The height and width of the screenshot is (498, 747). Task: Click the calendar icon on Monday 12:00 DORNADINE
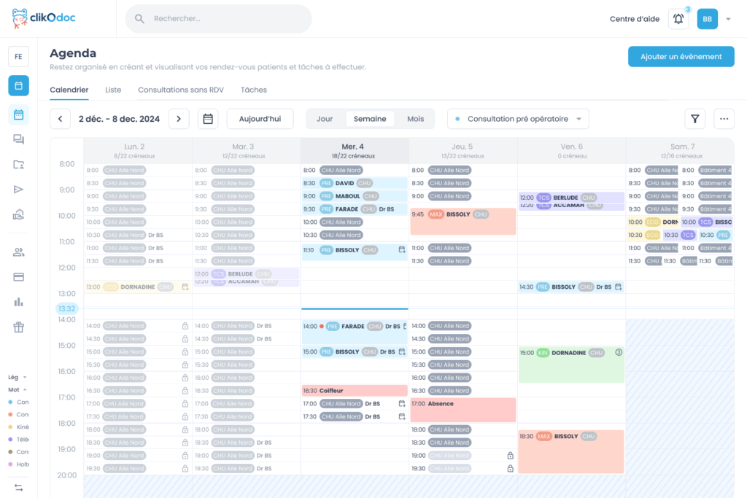pos(185,287)
